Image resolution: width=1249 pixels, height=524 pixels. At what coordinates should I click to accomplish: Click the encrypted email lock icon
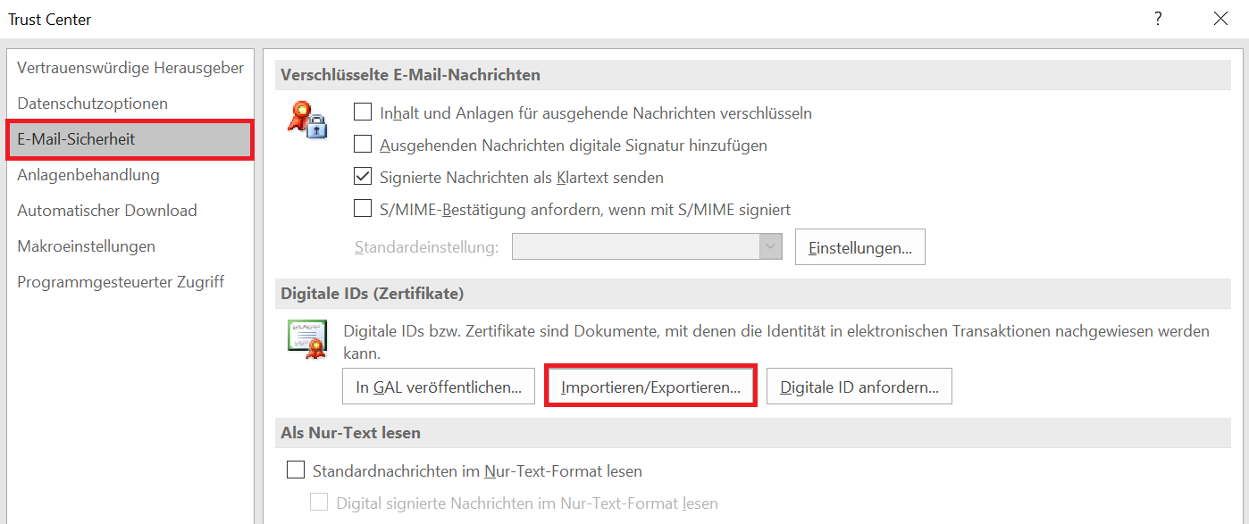pos(306,119)
